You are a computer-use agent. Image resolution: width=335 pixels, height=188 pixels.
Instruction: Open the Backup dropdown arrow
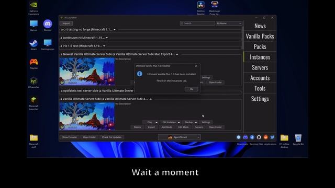click(x=196, y=122)
